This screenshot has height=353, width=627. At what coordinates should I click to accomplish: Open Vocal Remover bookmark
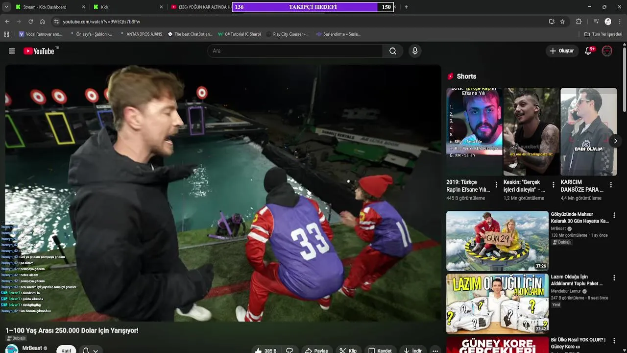(x=41, y=34)
